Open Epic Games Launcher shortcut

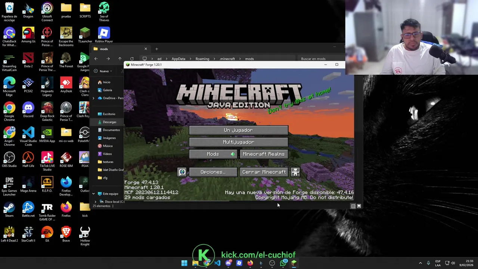point(9,186)
